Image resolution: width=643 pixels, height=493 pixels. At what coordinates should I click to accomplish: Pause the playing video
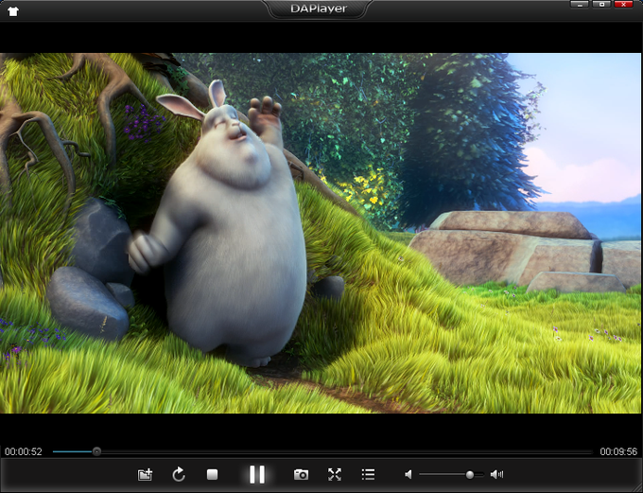coord(257,474)
